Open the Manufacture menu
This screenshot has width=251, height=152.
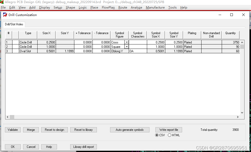coord(155,7)
